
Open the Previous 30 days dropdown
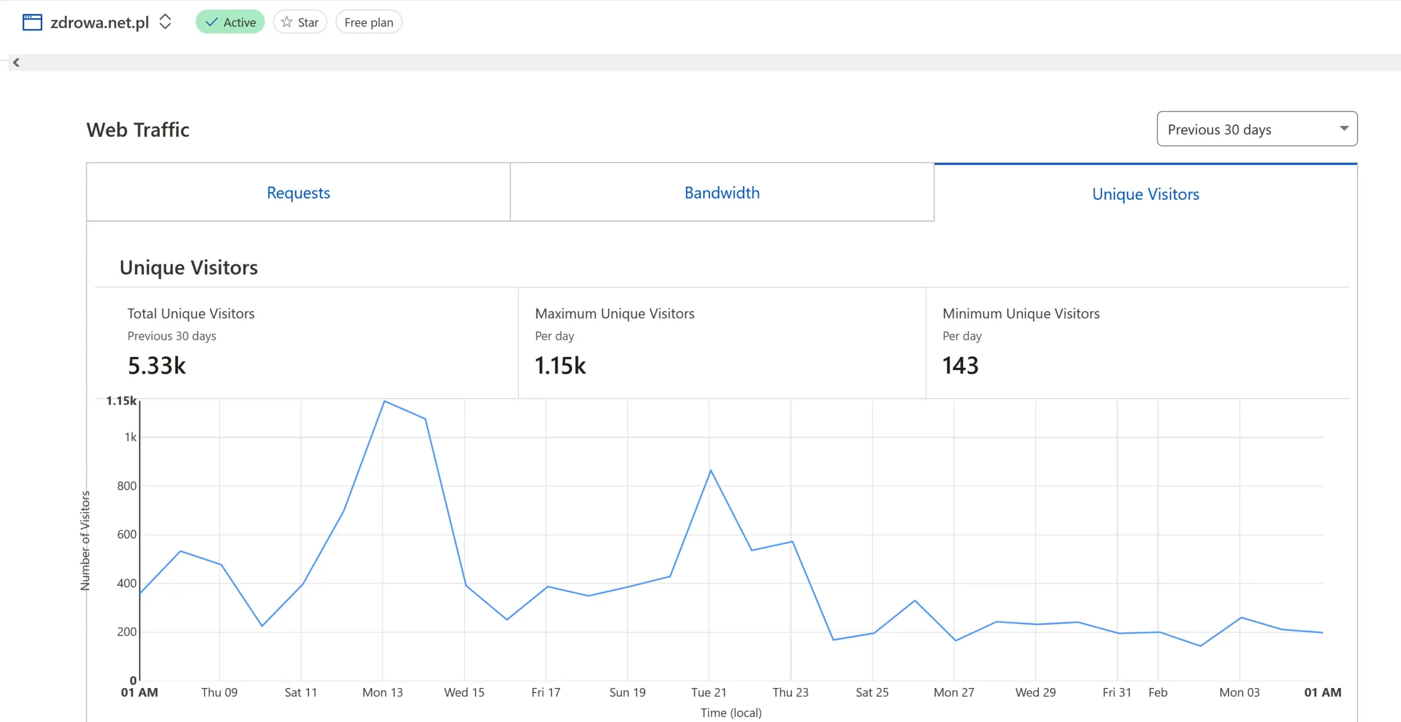point(1257,129)
